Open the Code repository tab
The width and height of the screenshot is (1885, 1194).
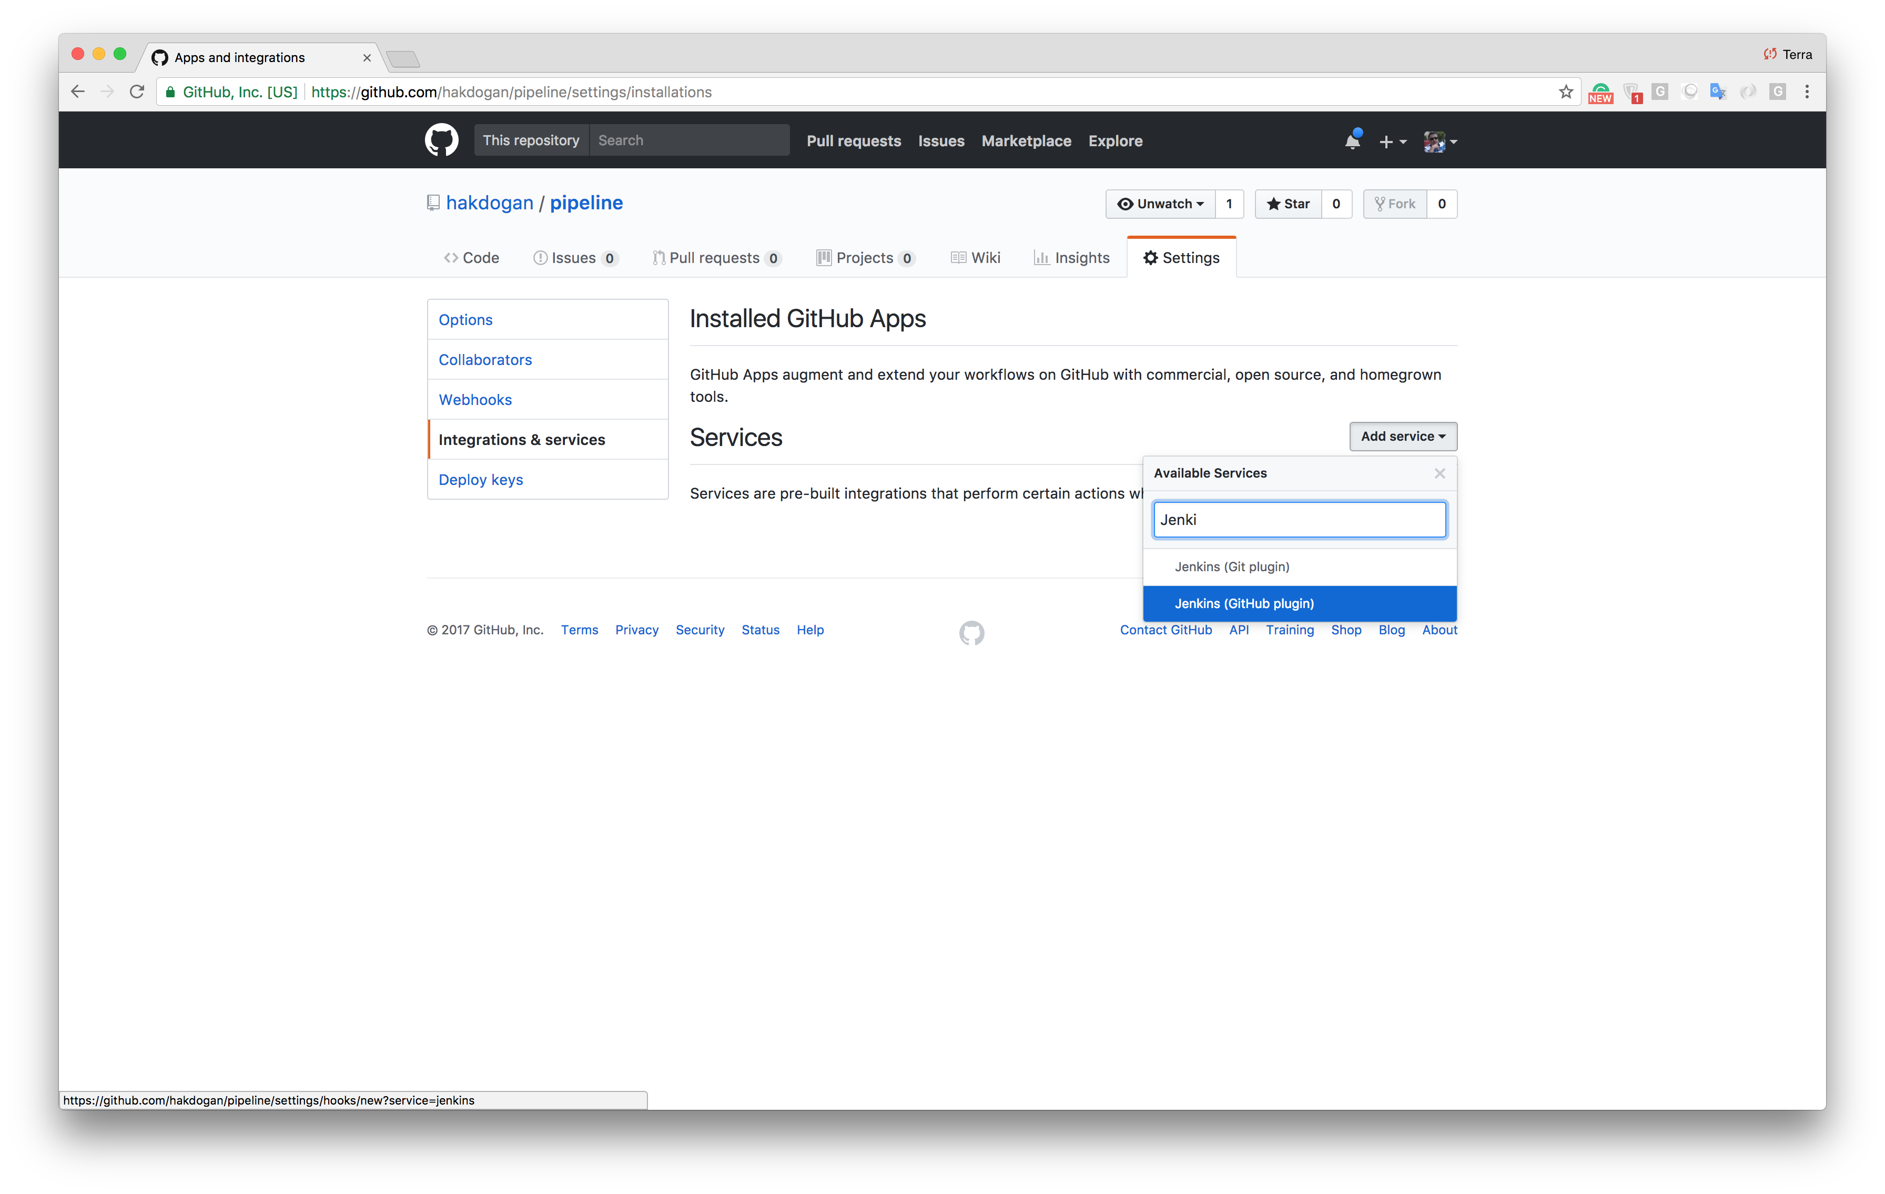[471, 258]
